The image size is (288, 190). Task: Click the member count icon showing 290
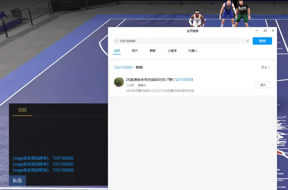(128, 85)
